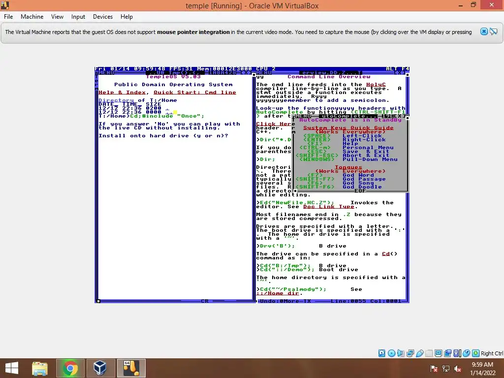Open the display settings status icon

click(x=438, y=353)
